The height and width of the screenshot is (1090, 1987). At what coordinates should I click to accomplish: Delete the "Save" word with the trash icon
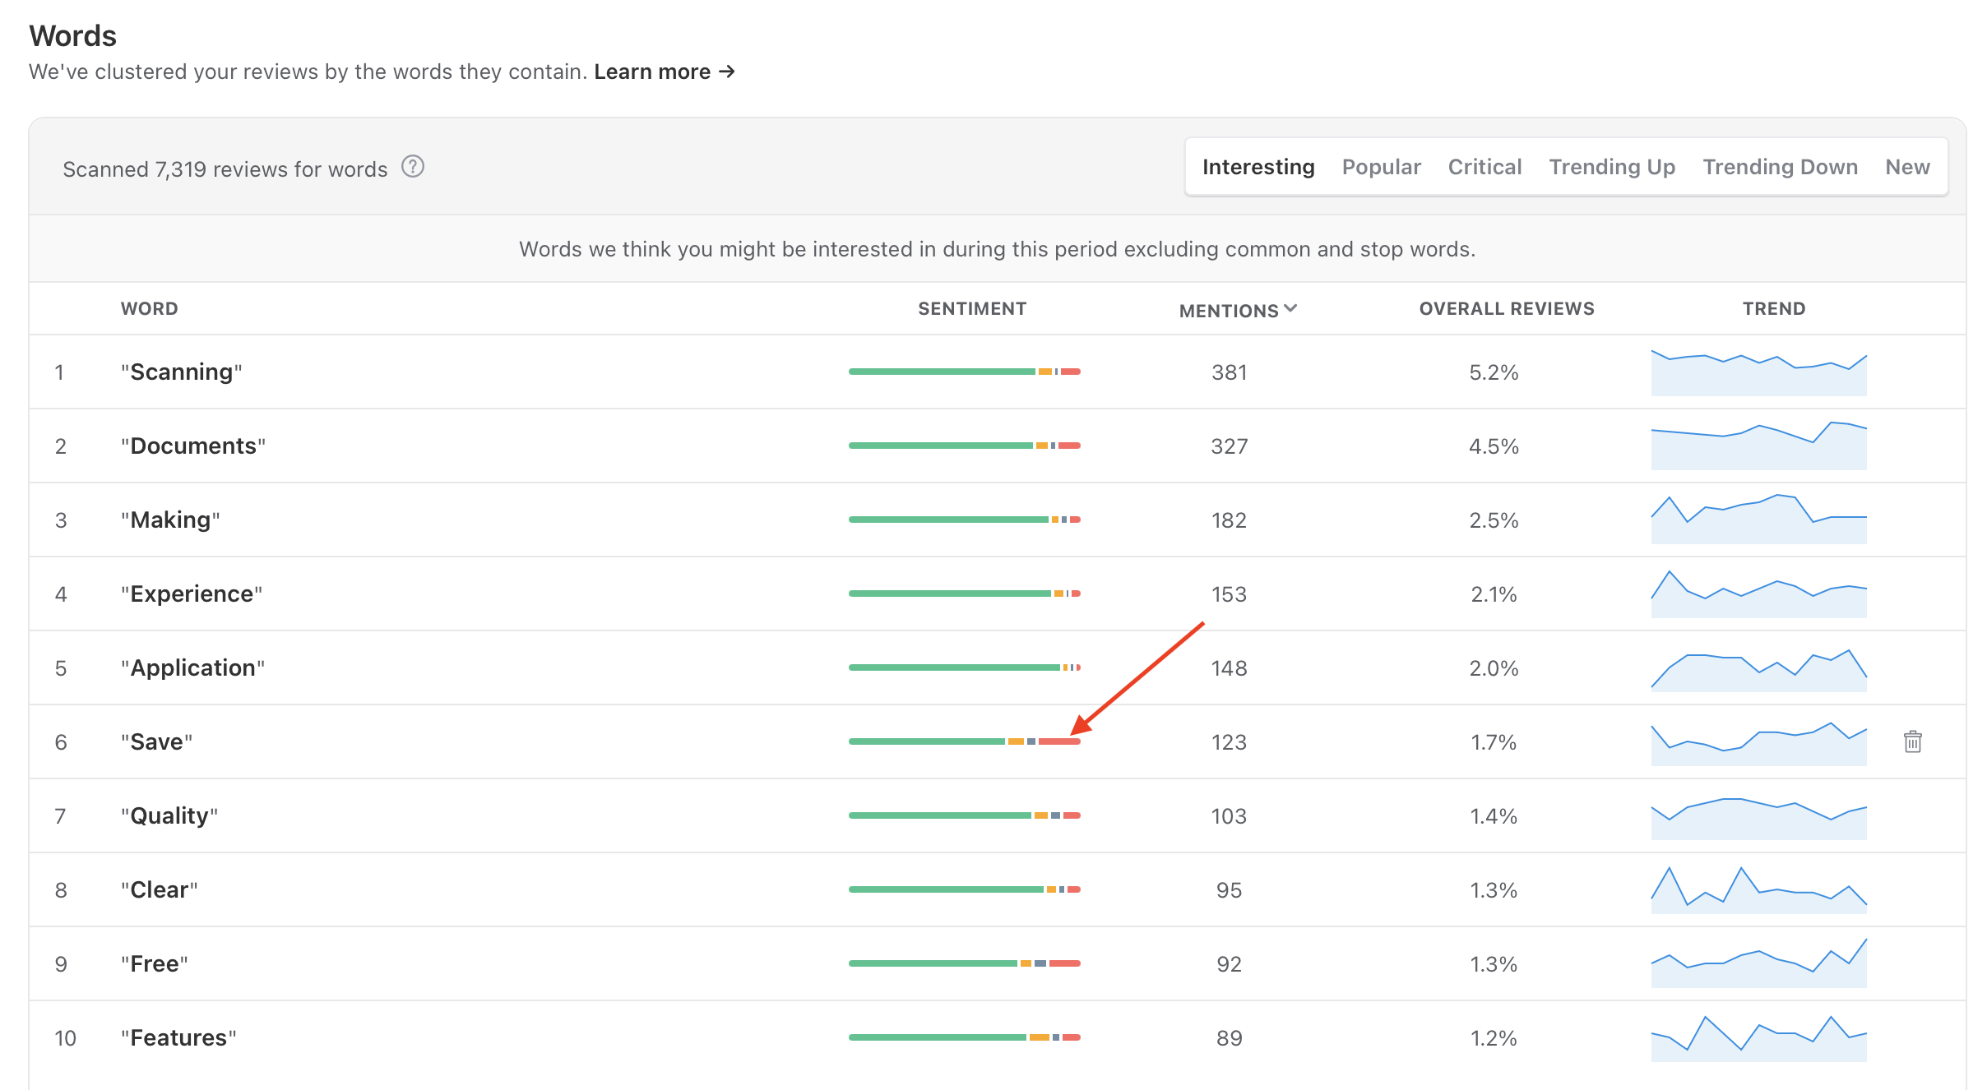pos(1912,741)
